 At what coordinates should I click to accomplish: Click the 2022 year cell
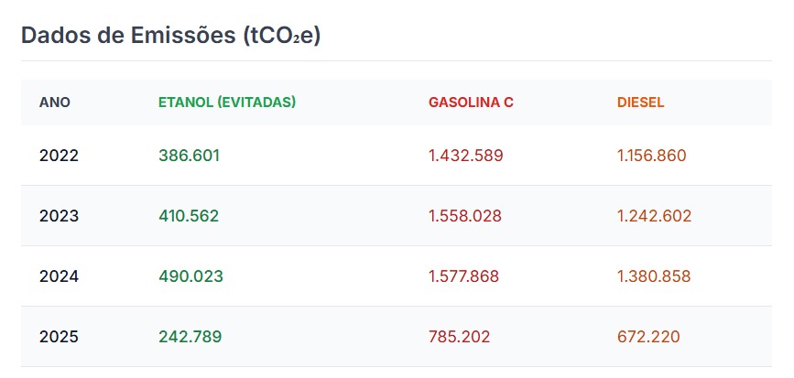coord(60,156)
